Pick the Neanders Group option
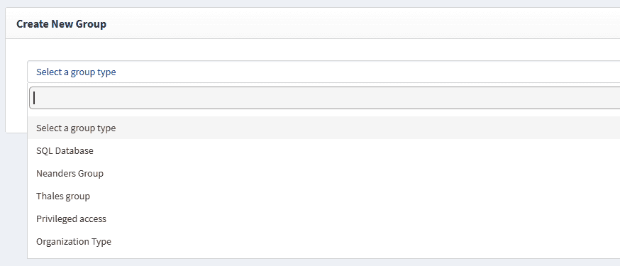 [323, 173]
